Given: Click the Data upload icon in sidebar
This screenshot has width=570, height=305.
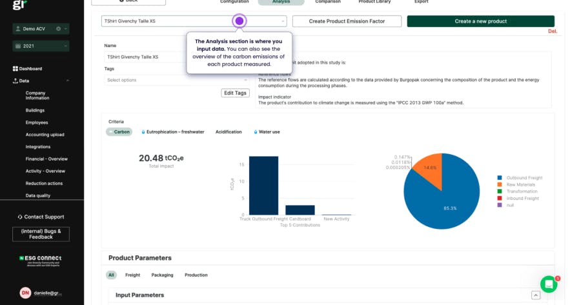Looking at the screenshot, I should tap(15, 81).
